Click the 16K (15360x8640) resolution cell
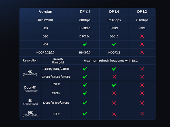170x127 pixels. pos(31,114)
